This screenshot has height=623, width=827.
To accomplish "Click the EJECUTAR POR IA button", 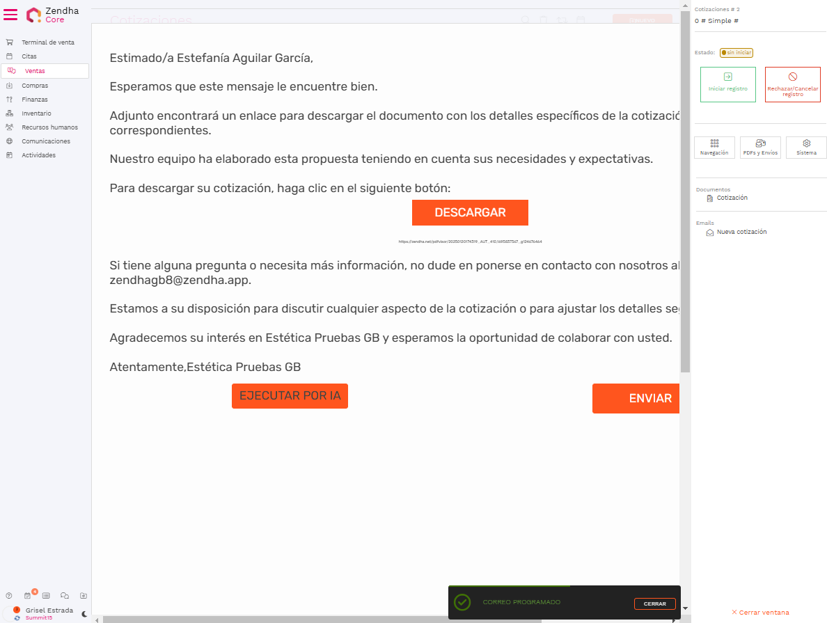I will click(x=290, y=396).
